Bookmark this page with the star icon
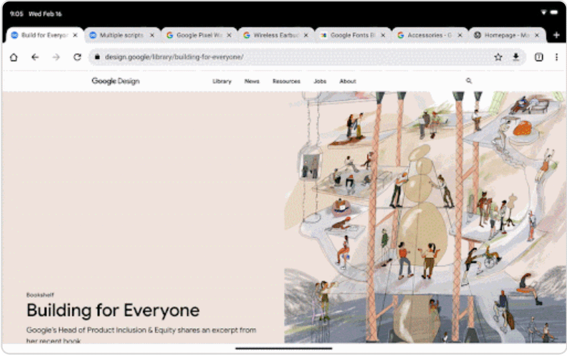The width and height of the screenshot is (567, 356). pyautogui.click(x=498, y=57)
